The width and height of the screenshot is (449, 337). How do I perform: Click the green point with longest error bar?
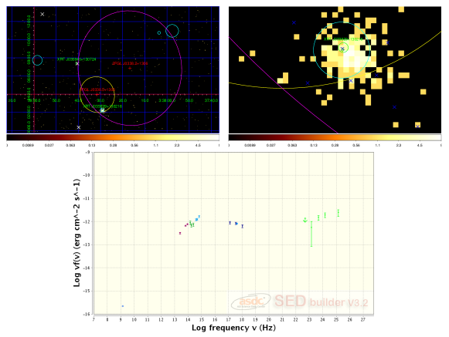(311, 234)
